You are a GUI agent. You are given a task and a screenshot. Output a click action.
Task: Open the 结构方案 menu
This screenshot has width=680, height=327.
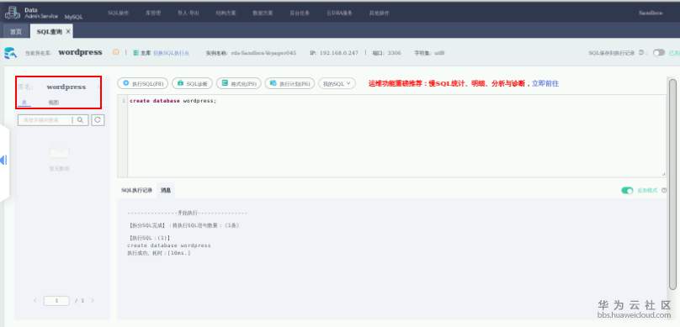(x=226, y=13)
